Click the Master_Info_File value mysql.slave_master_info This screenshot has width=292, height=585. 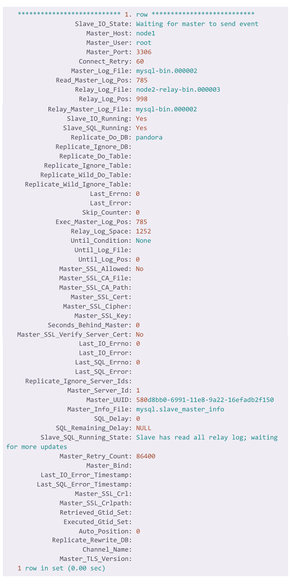click(180, 409)
